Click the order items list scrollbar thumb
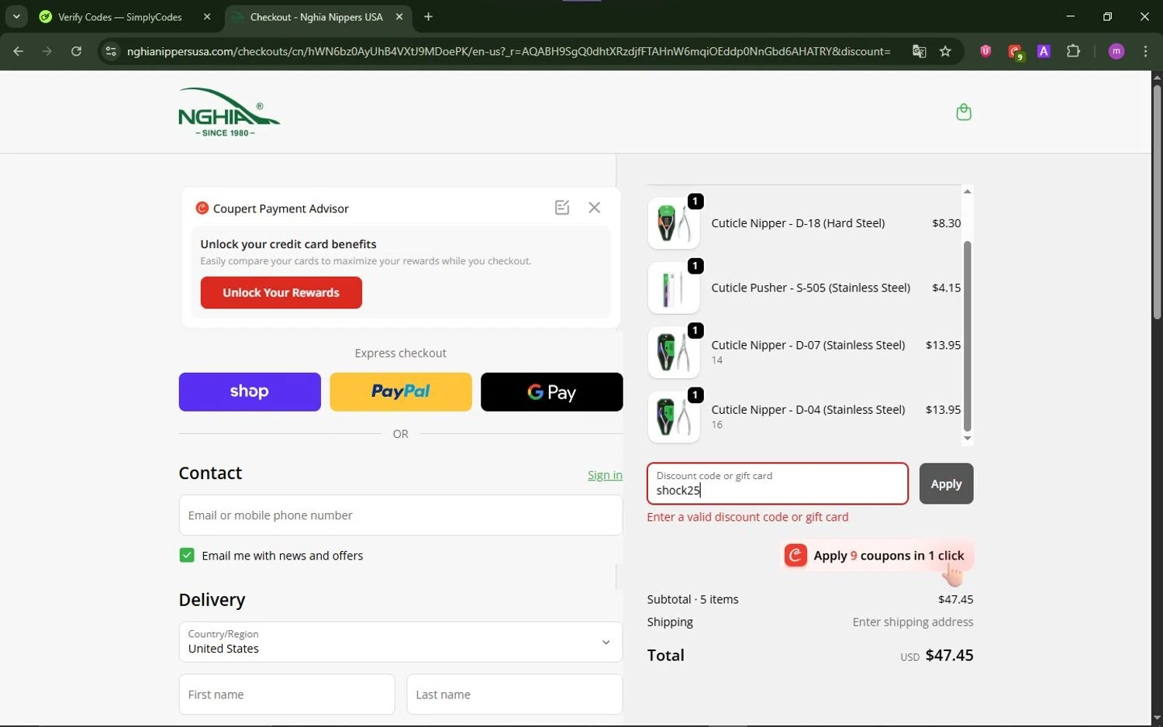The image size is (1163, 727). point(967,336)
